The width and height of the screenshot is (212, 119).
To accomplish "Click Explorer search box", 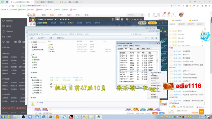I will 146,34.
